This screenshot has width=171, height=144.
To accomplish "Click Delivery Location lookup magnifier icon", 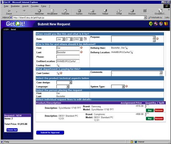I will (x=131, y=52).
